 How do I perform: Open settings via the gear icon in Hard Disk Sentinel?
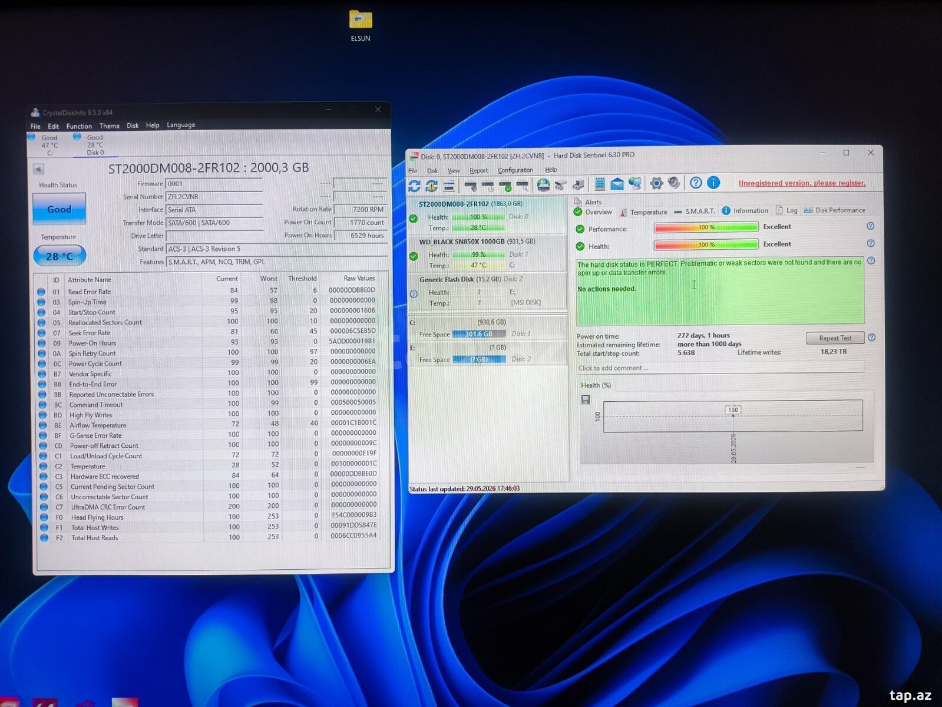[656, 183]
